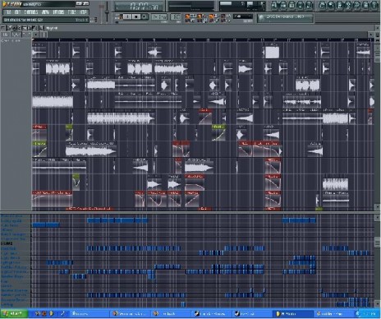
Task: Open the VIEW menu
Action: 45,12
